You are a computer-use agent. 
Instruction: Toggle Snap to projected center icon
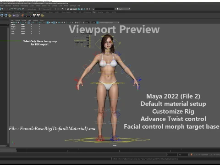click(x=18, y=9)
